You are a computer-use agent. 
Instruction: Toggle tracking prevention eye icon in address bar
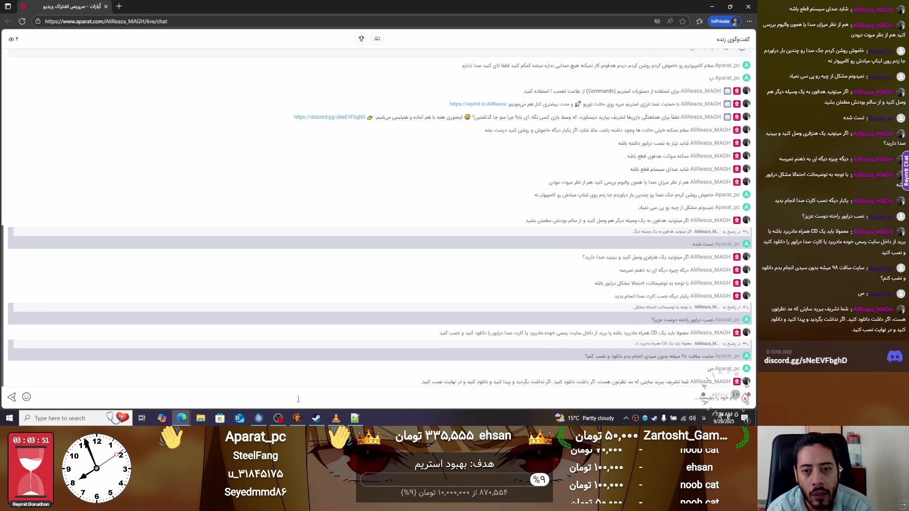click(x=657, y=21)
